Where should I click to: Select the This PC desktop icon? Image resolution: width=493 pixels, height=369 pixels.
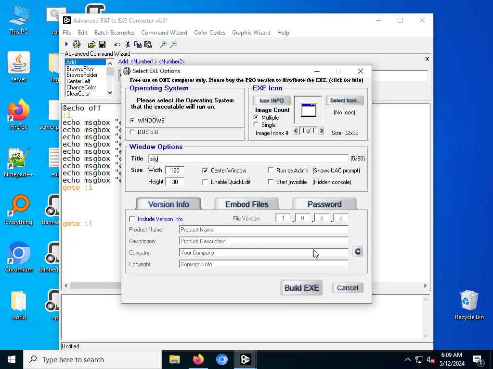19,19
